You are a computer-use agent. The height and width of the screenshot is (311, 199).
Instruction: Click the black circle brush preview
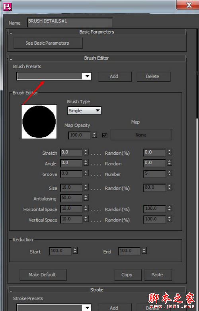coord(39,122)
